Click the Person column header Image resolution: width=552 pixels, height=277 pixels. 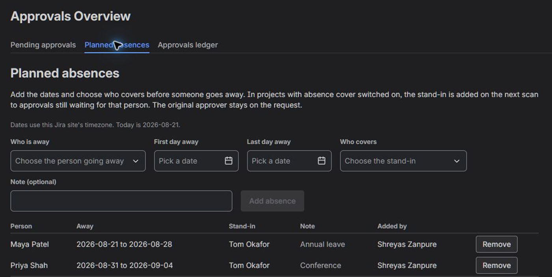[21, 226]
